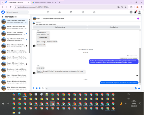Click the Good evening is this still available message
Screen dimensions: 144x115
pyautogui.click(x=47, y=42)
